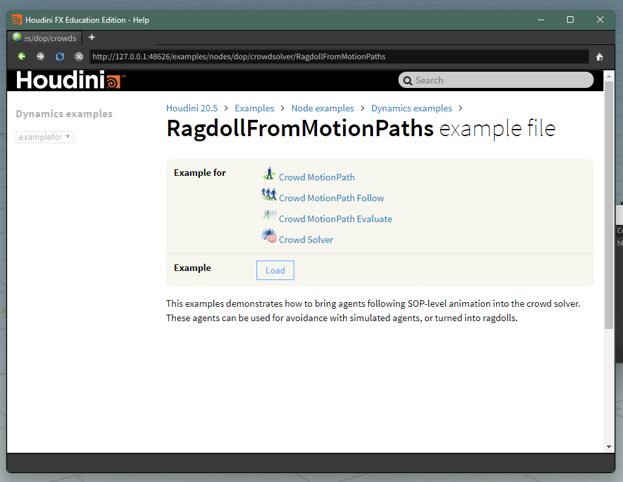
Task: Go back with the green arrow
Action: tap(22, 57)
